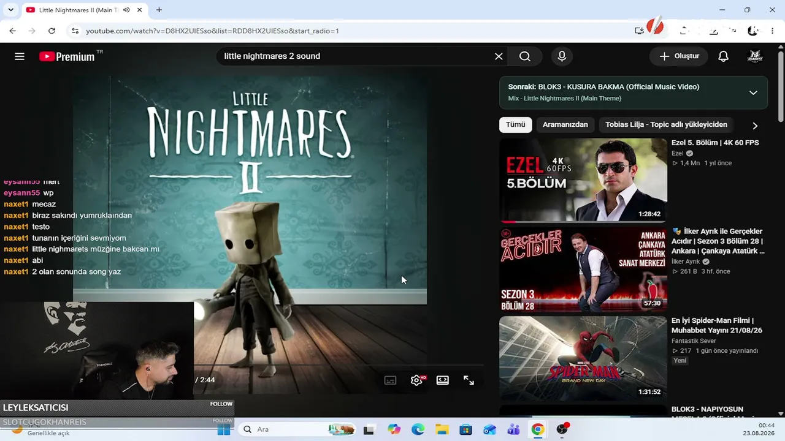
Task: Mute the tab using its audio icon
Action: 126,10
